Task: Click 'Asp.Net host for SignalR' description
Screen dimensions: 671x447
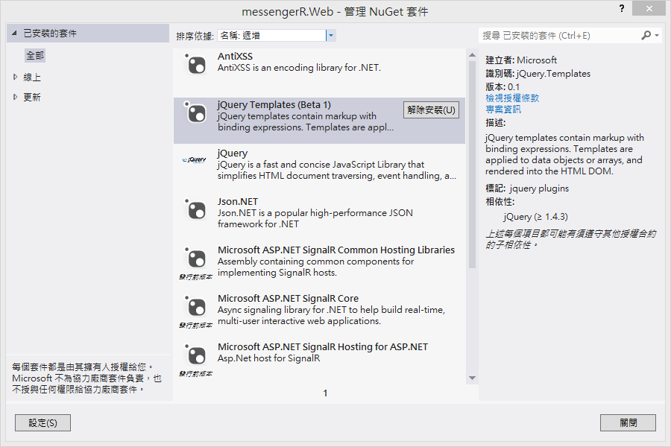Action: (x=268, y=358)
